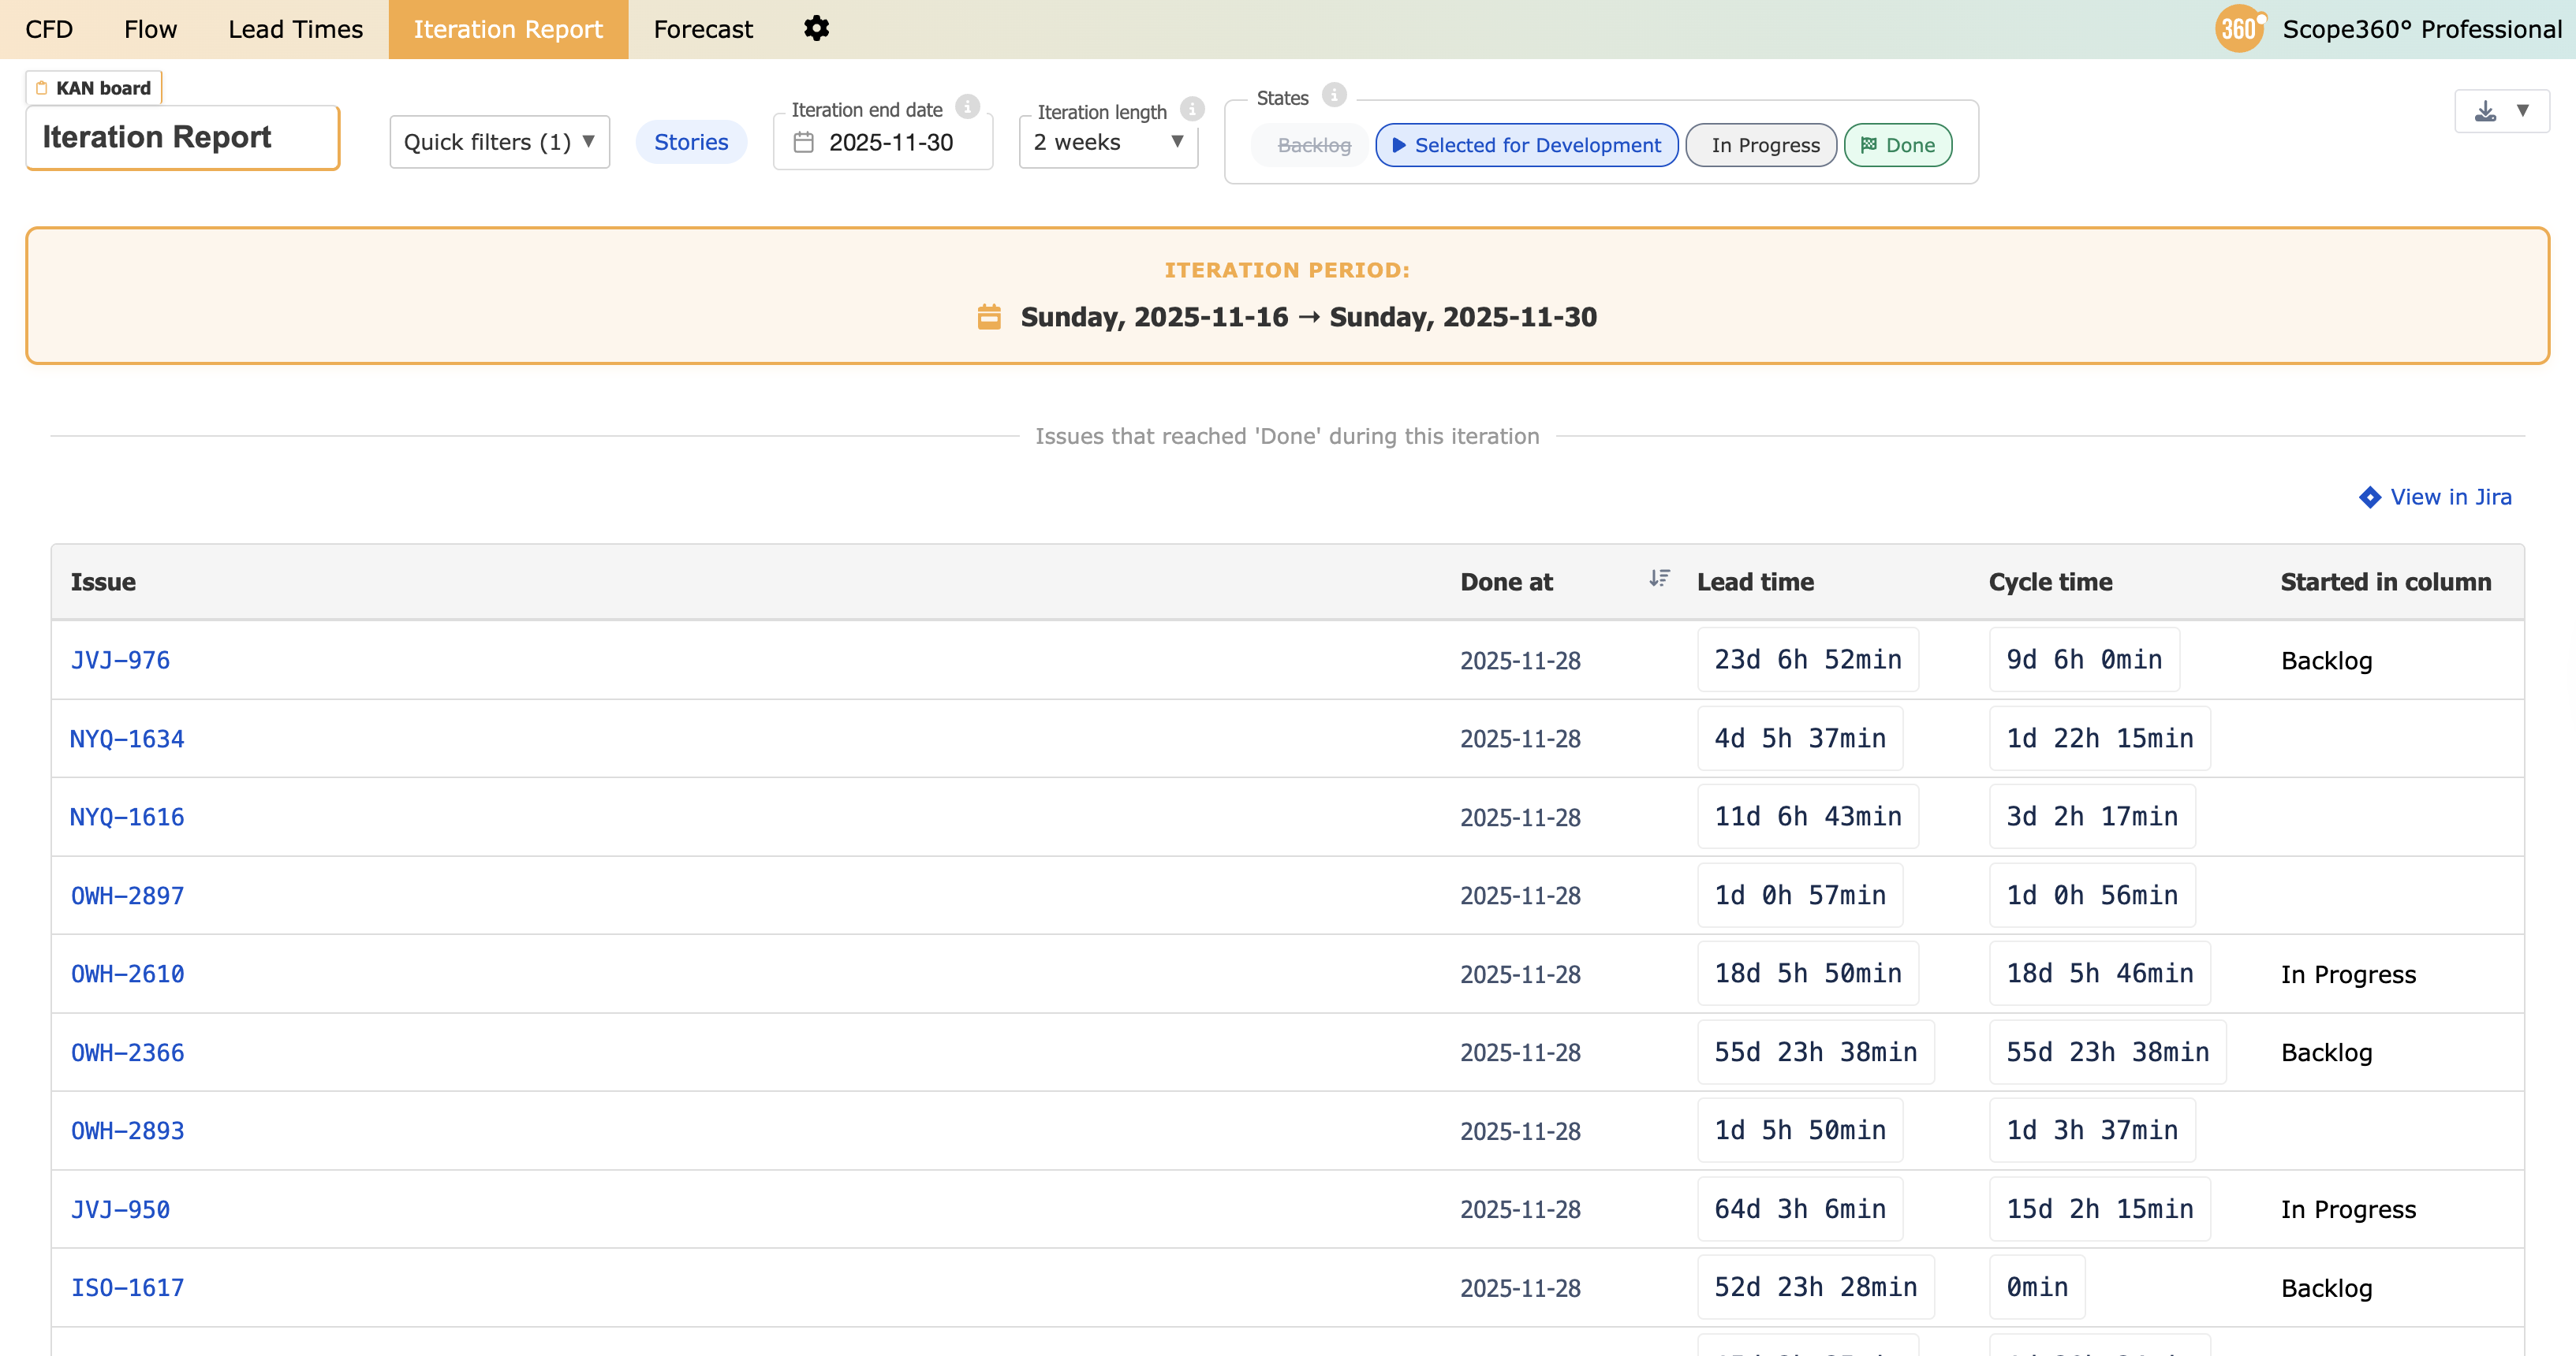Click calendar icon in end date field
The width and height of the screenshot is (2576, 1356).
coord(803,143)
